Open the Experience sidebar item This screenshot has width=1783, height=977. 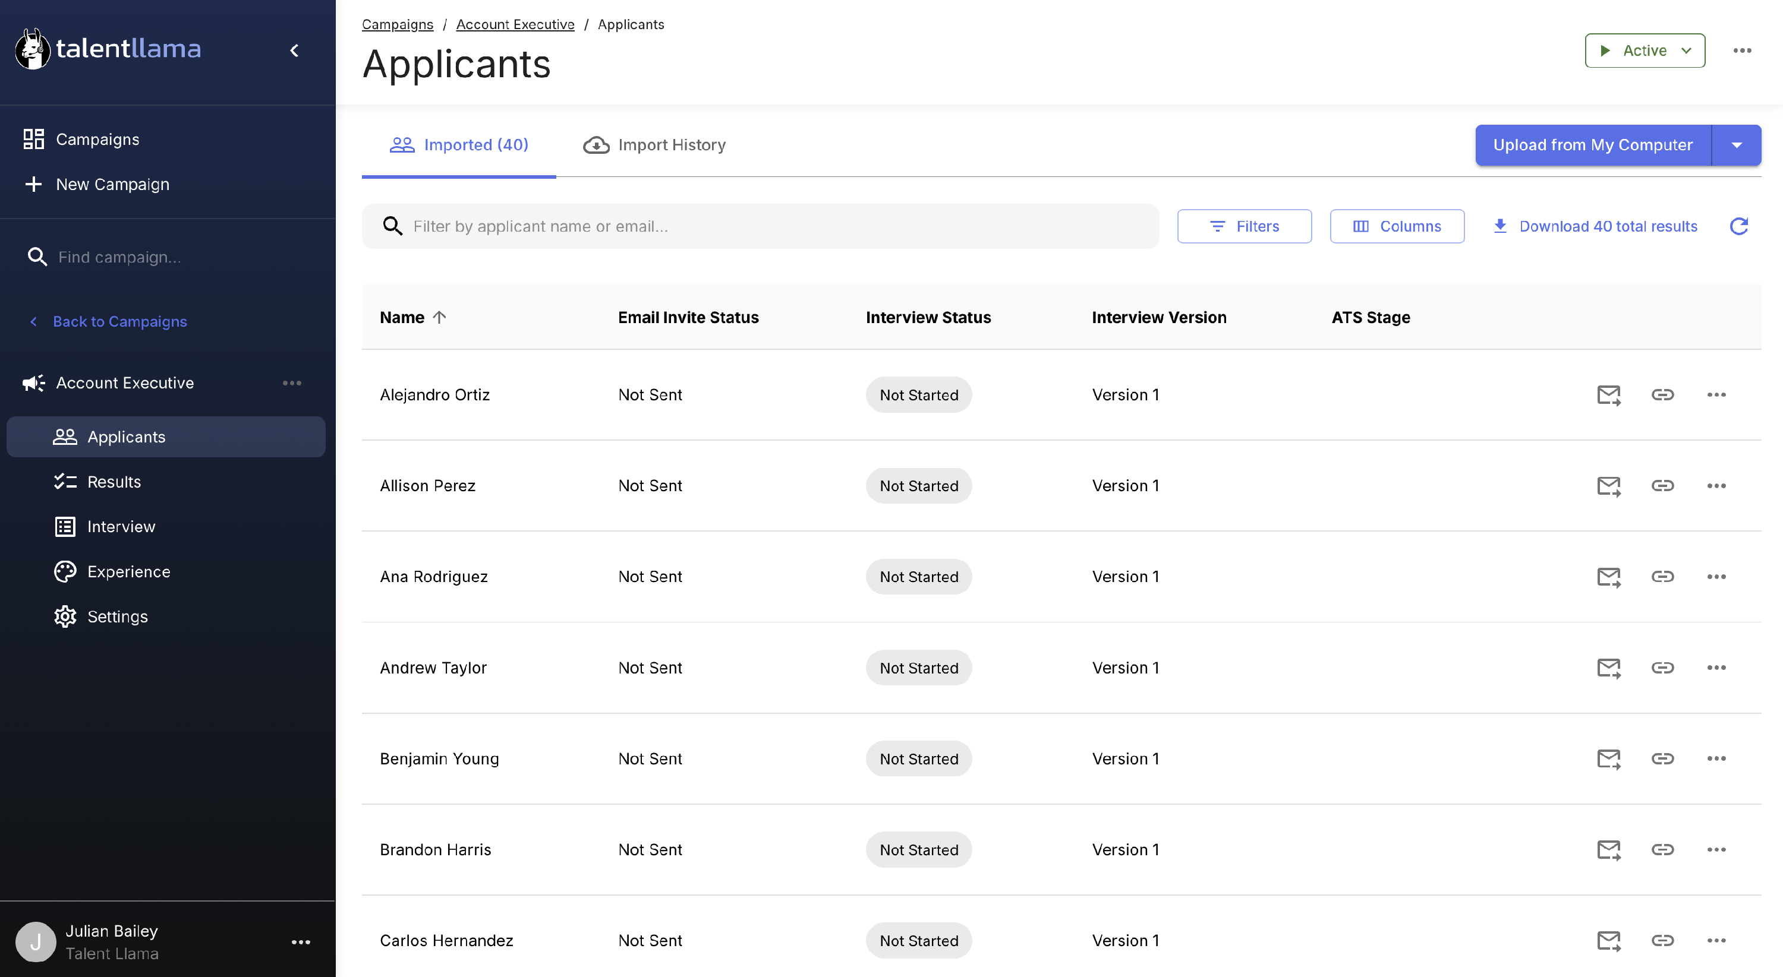click(x=128, y=572)
